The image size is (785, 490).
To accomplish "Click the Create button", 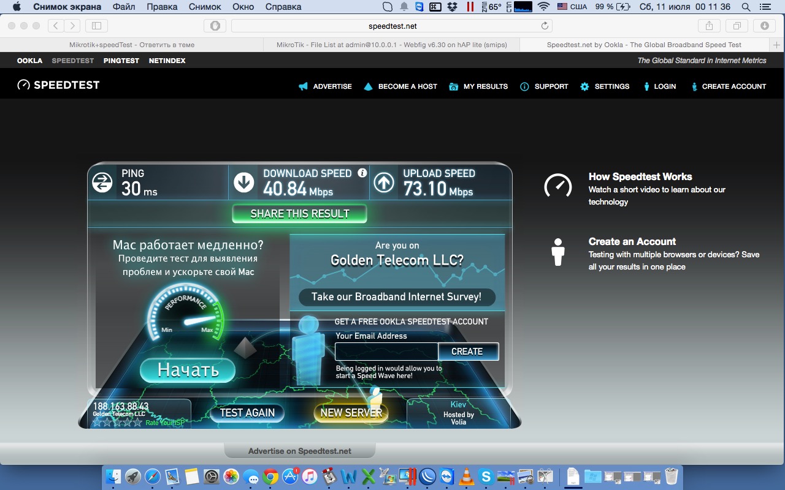I will pos(468,352).
